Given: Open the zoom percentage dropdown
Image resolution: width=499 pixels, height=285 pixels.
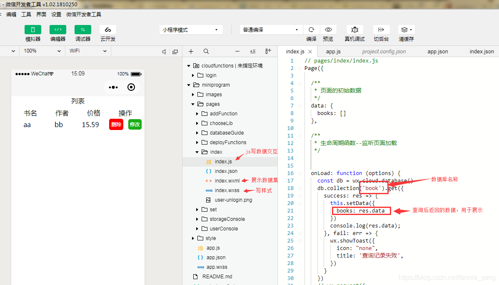Looking at the screenshot, I should (x=42, y=51).
